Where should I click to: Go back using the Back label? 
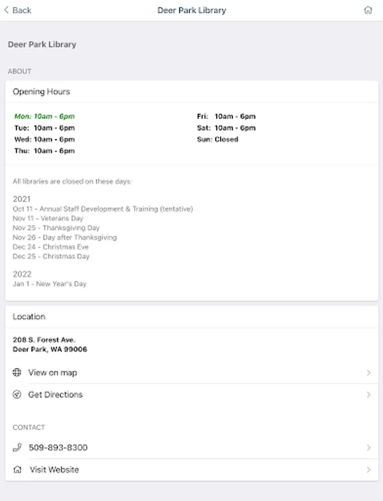[22, 10]
